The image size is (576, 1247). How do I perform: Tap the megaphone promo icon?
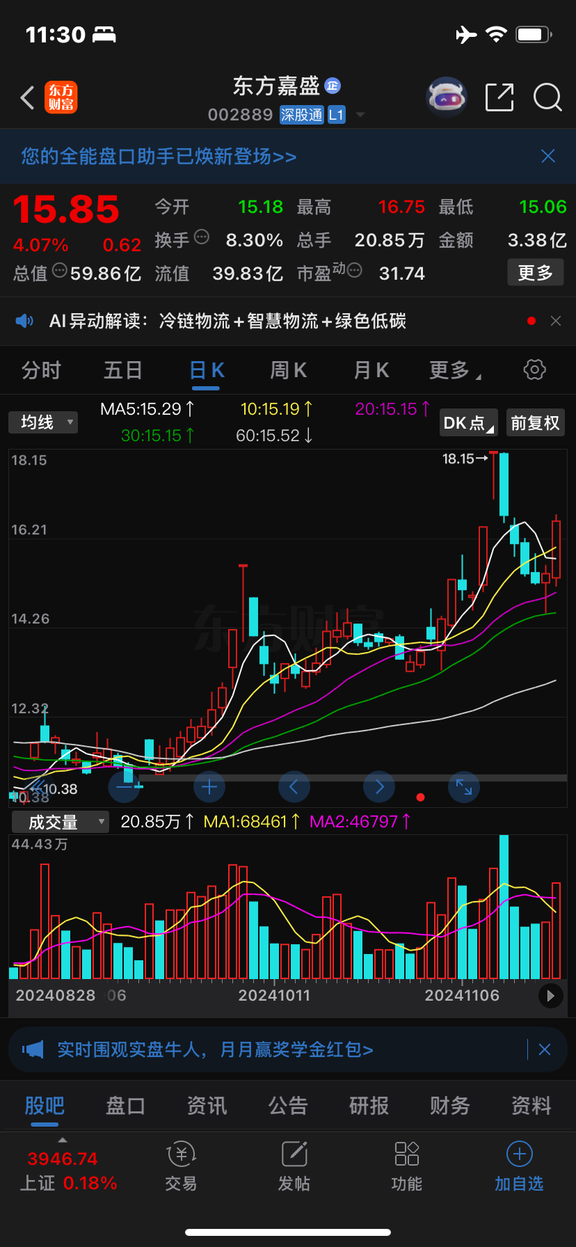(x=33, y=1049)
